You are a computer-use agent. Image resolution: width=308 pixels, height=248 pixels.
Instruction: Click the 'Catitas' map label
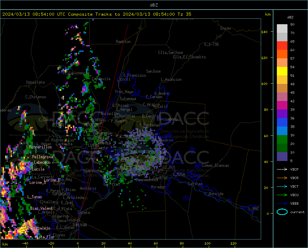(x=195, y=184)
